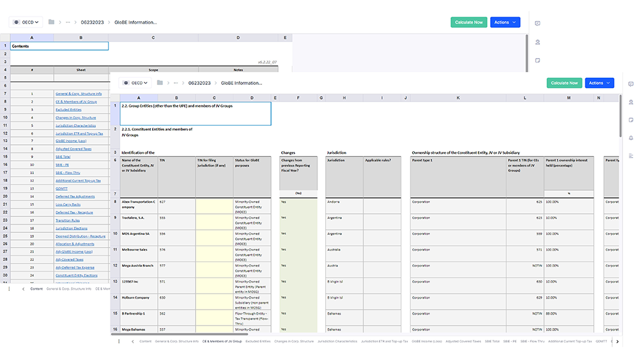Select the Abex Transportation Company name cell

[139, 205]
